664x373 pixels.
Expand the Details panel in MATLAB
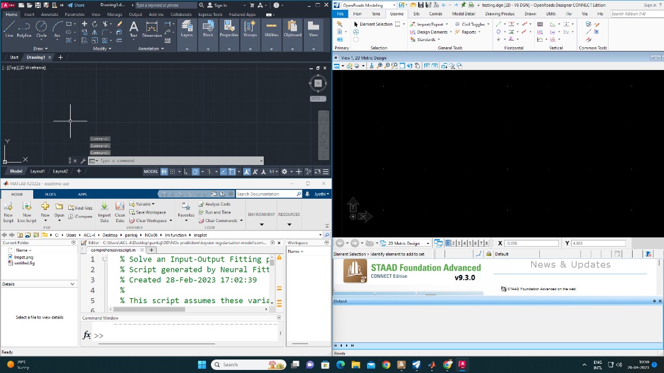[x=73, y=284]
